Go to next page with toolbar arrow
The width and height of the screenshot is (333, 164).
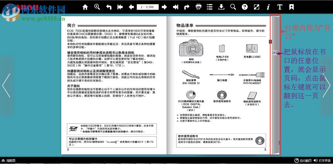tap(164, 7)
